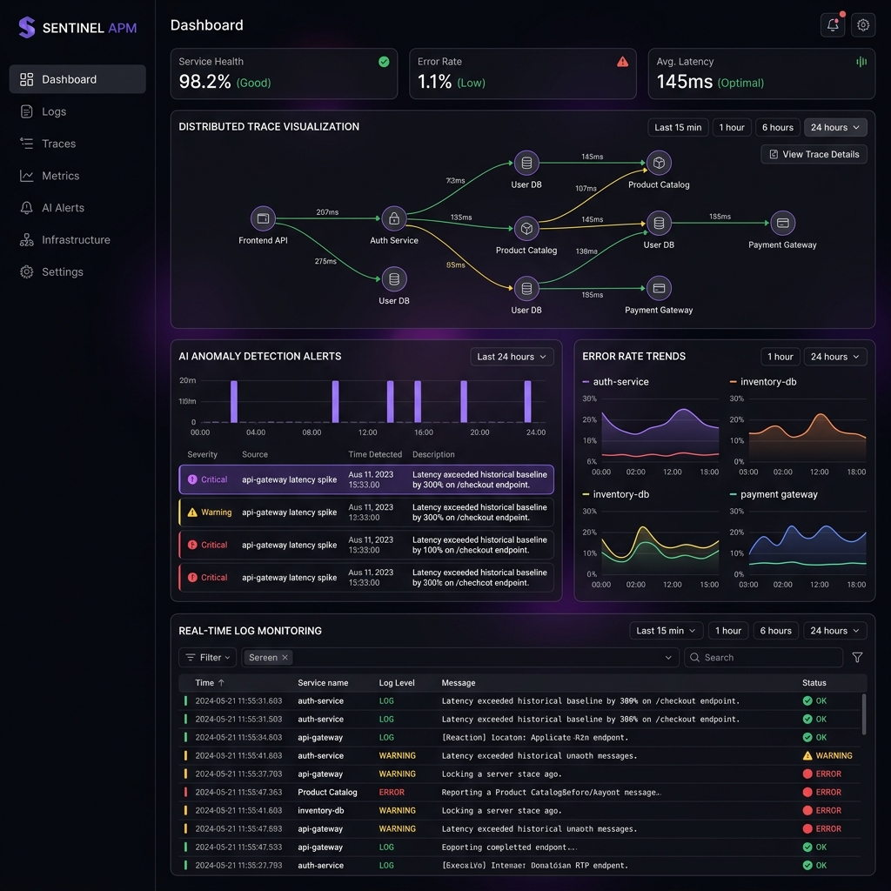Click the Log Level column header
The width and height of the screenshot is (891, 891).
coord(397,683)
